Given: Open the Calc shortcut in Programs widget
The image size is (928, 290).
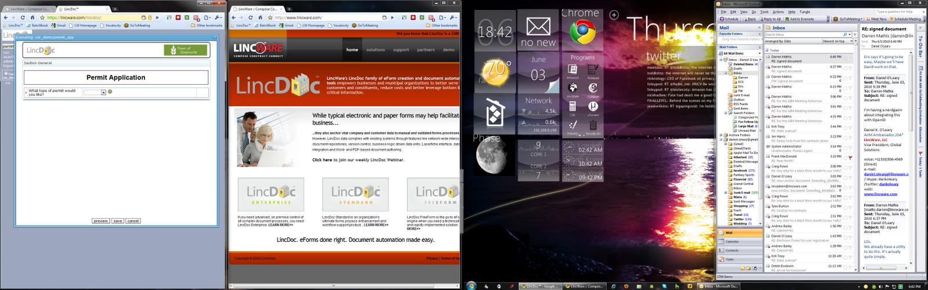Looking at the screenshot, I should click(572, 108).
